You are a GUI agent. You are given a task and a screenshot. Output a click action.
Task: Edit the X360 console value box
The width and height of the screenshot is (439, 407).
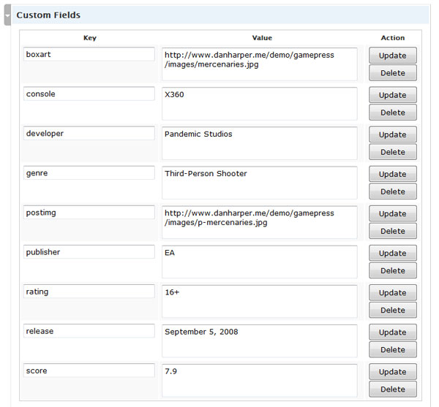pos(260,104)
